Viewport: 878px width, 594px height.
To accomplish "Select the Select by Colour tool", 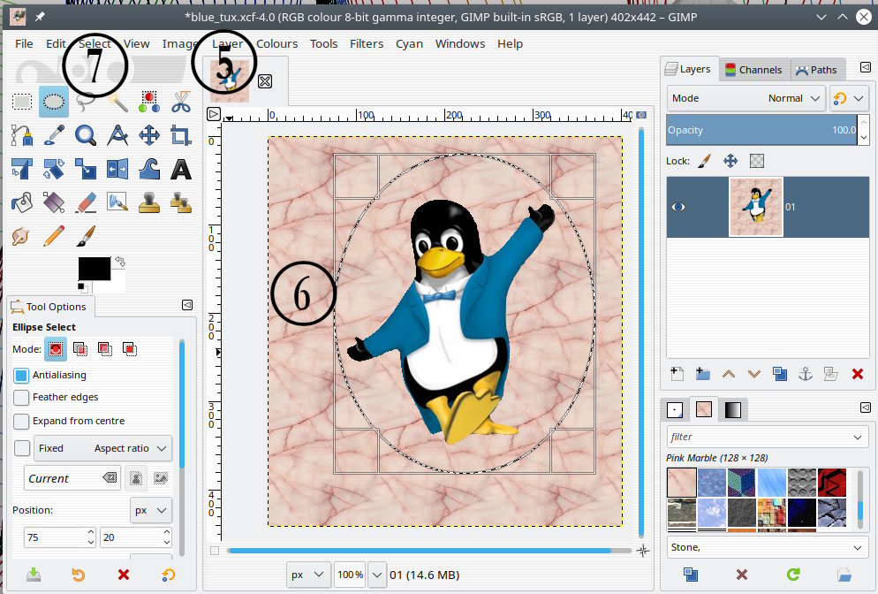I will 149,102.
